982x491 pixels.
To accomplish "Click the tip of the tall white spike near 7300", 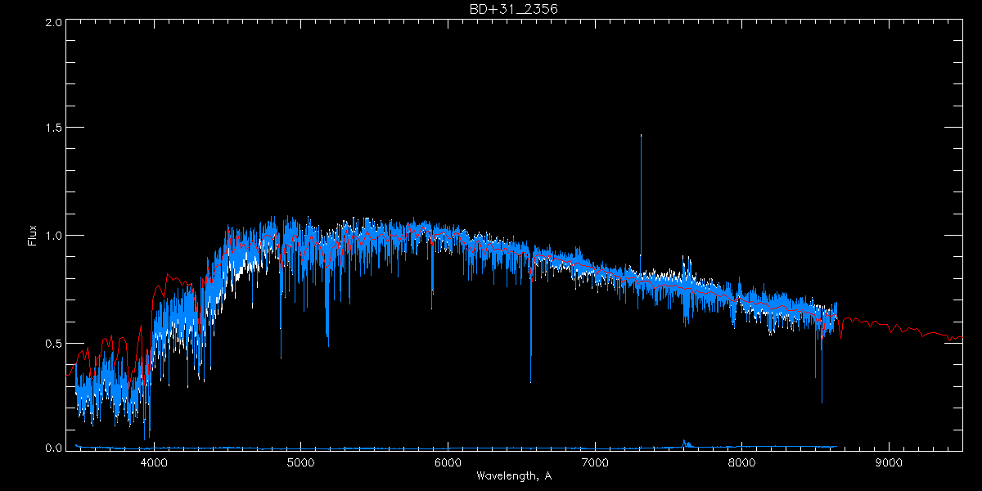I will 641,136.
